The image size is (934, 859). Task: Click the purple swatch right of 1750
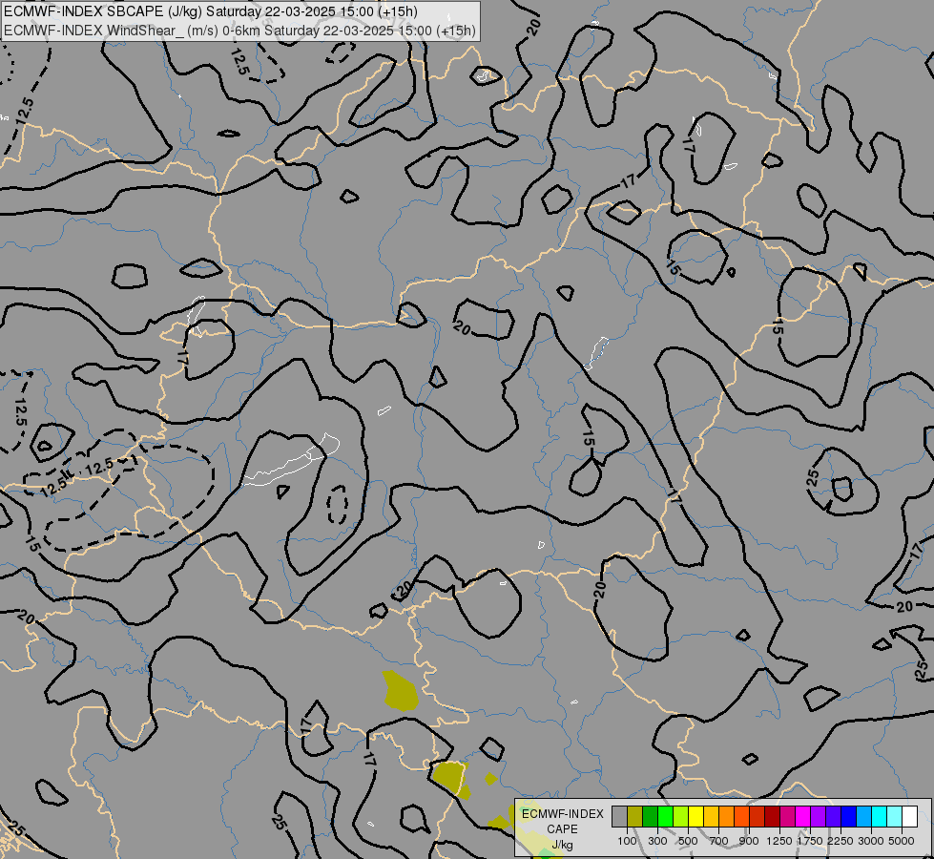point(819,817)
